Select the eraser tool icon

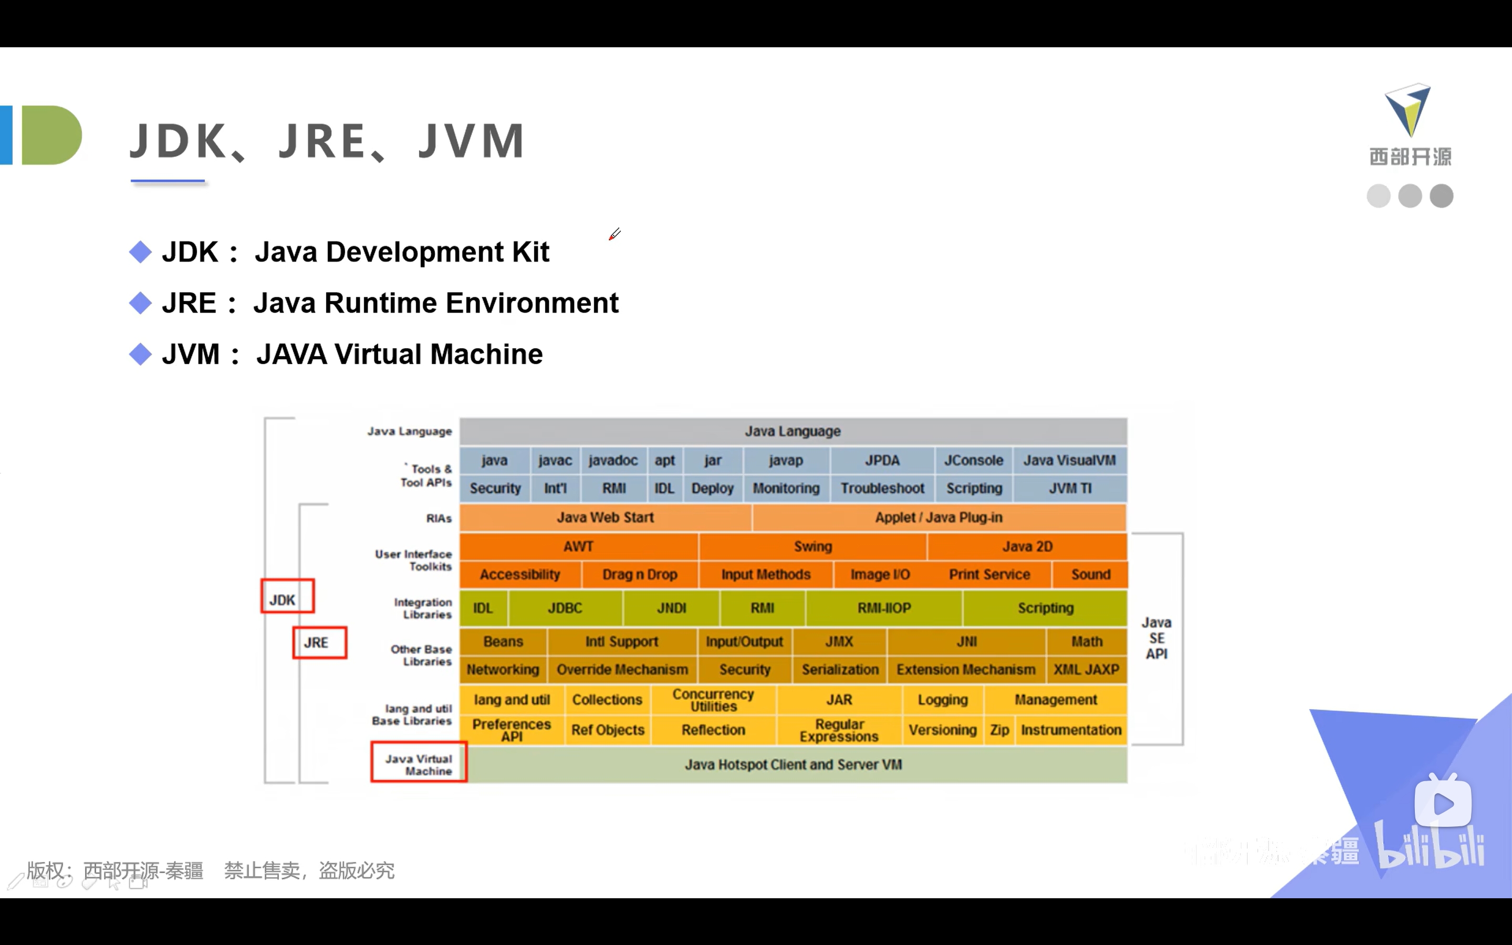[89, 882]
